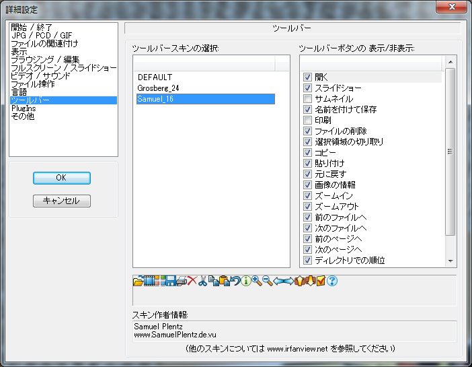Confirm settings with the OK button

pos(62,178)
